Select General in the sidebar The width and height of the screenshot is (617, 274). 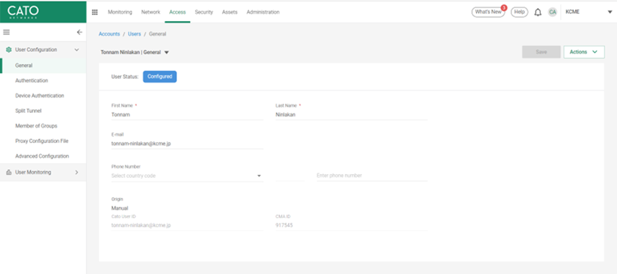(43, 65)
